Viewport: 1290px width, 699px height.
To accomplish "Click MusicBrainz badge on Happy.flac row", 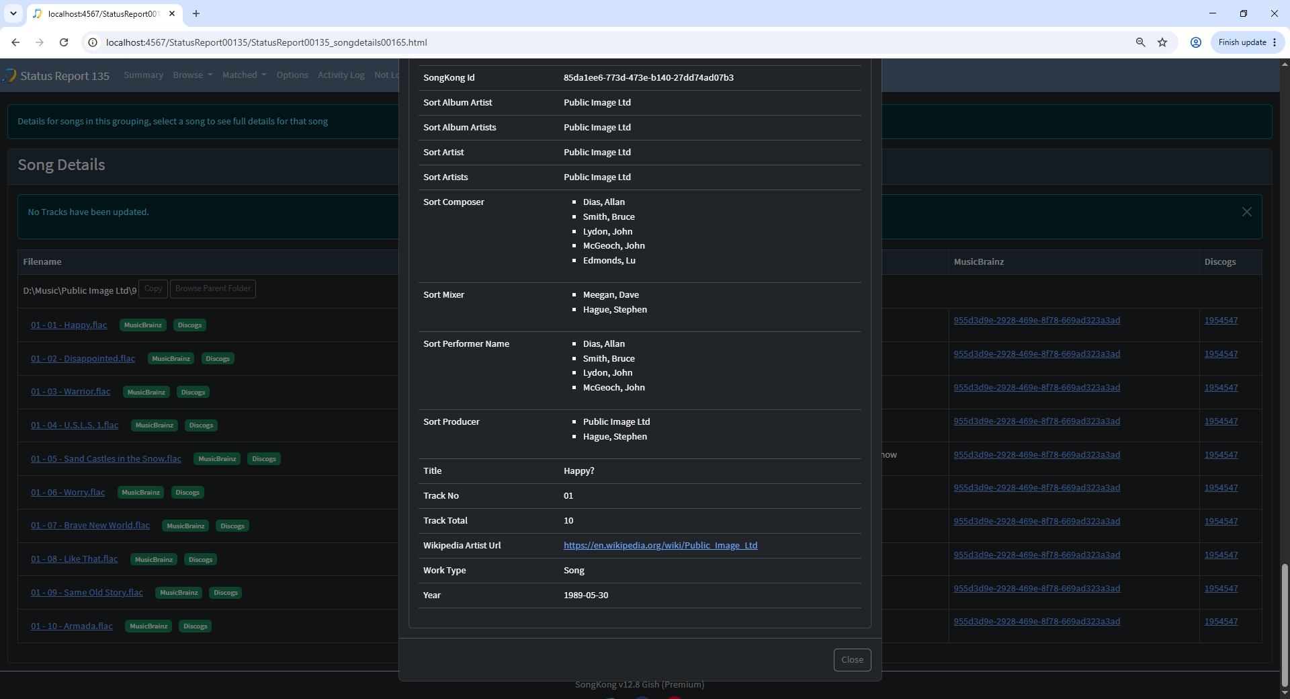I will pyautogui.click(x=143, y=325).
